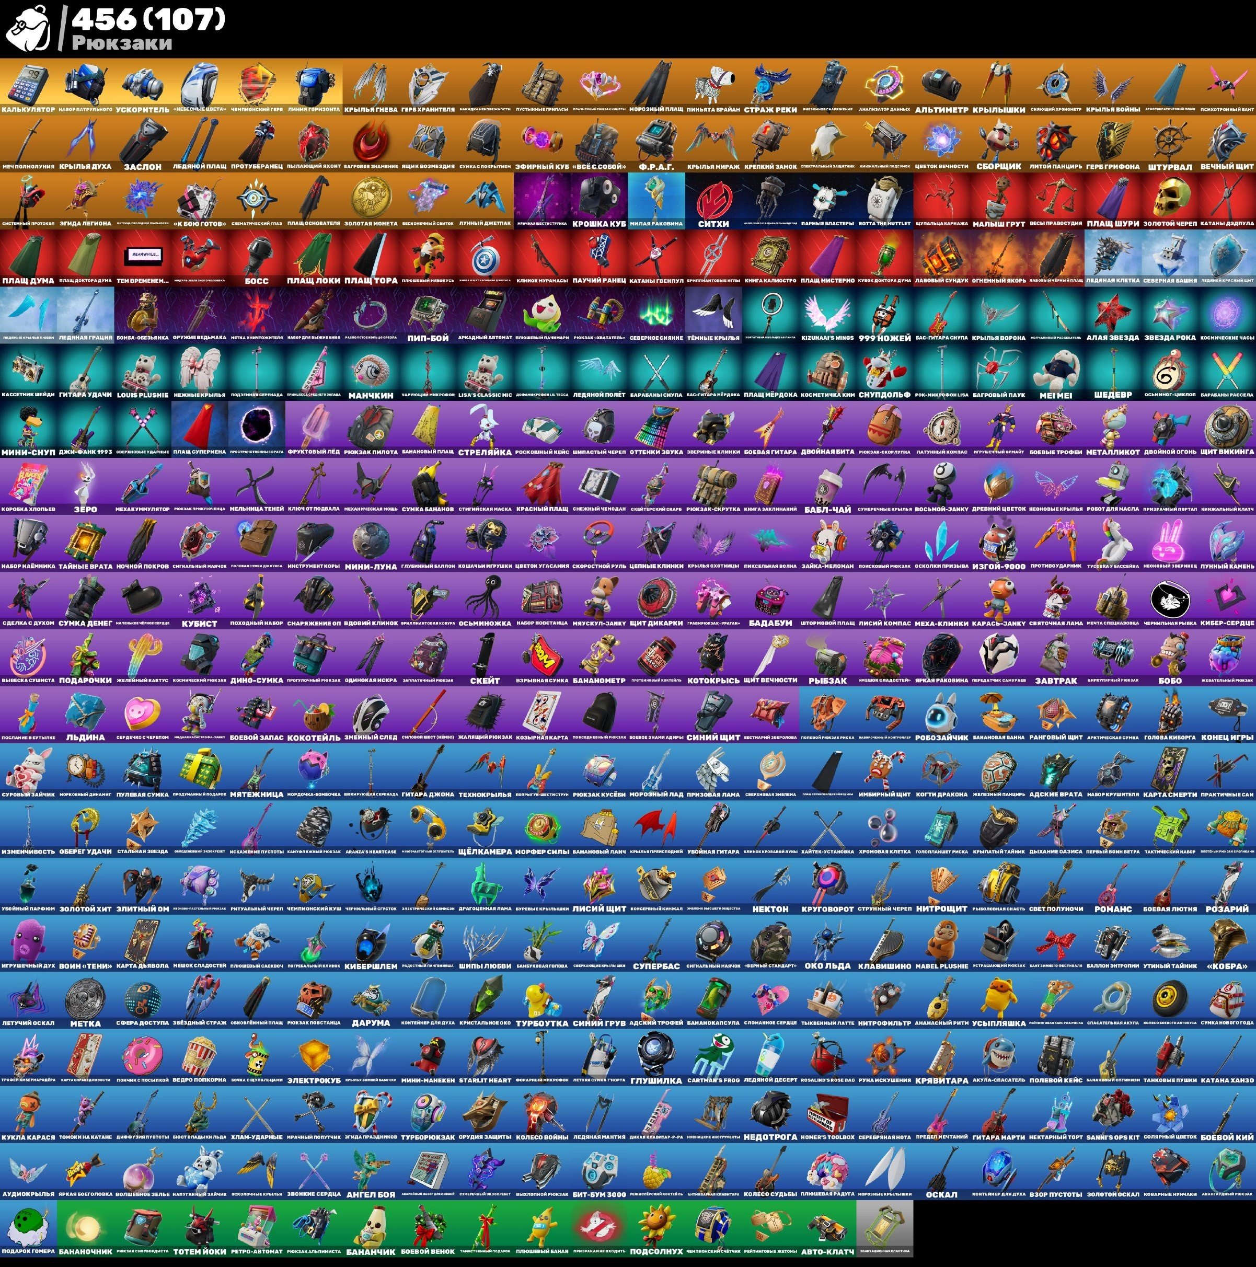
Task: Click the Нитрощит item
Action: [x=941, y=886]
